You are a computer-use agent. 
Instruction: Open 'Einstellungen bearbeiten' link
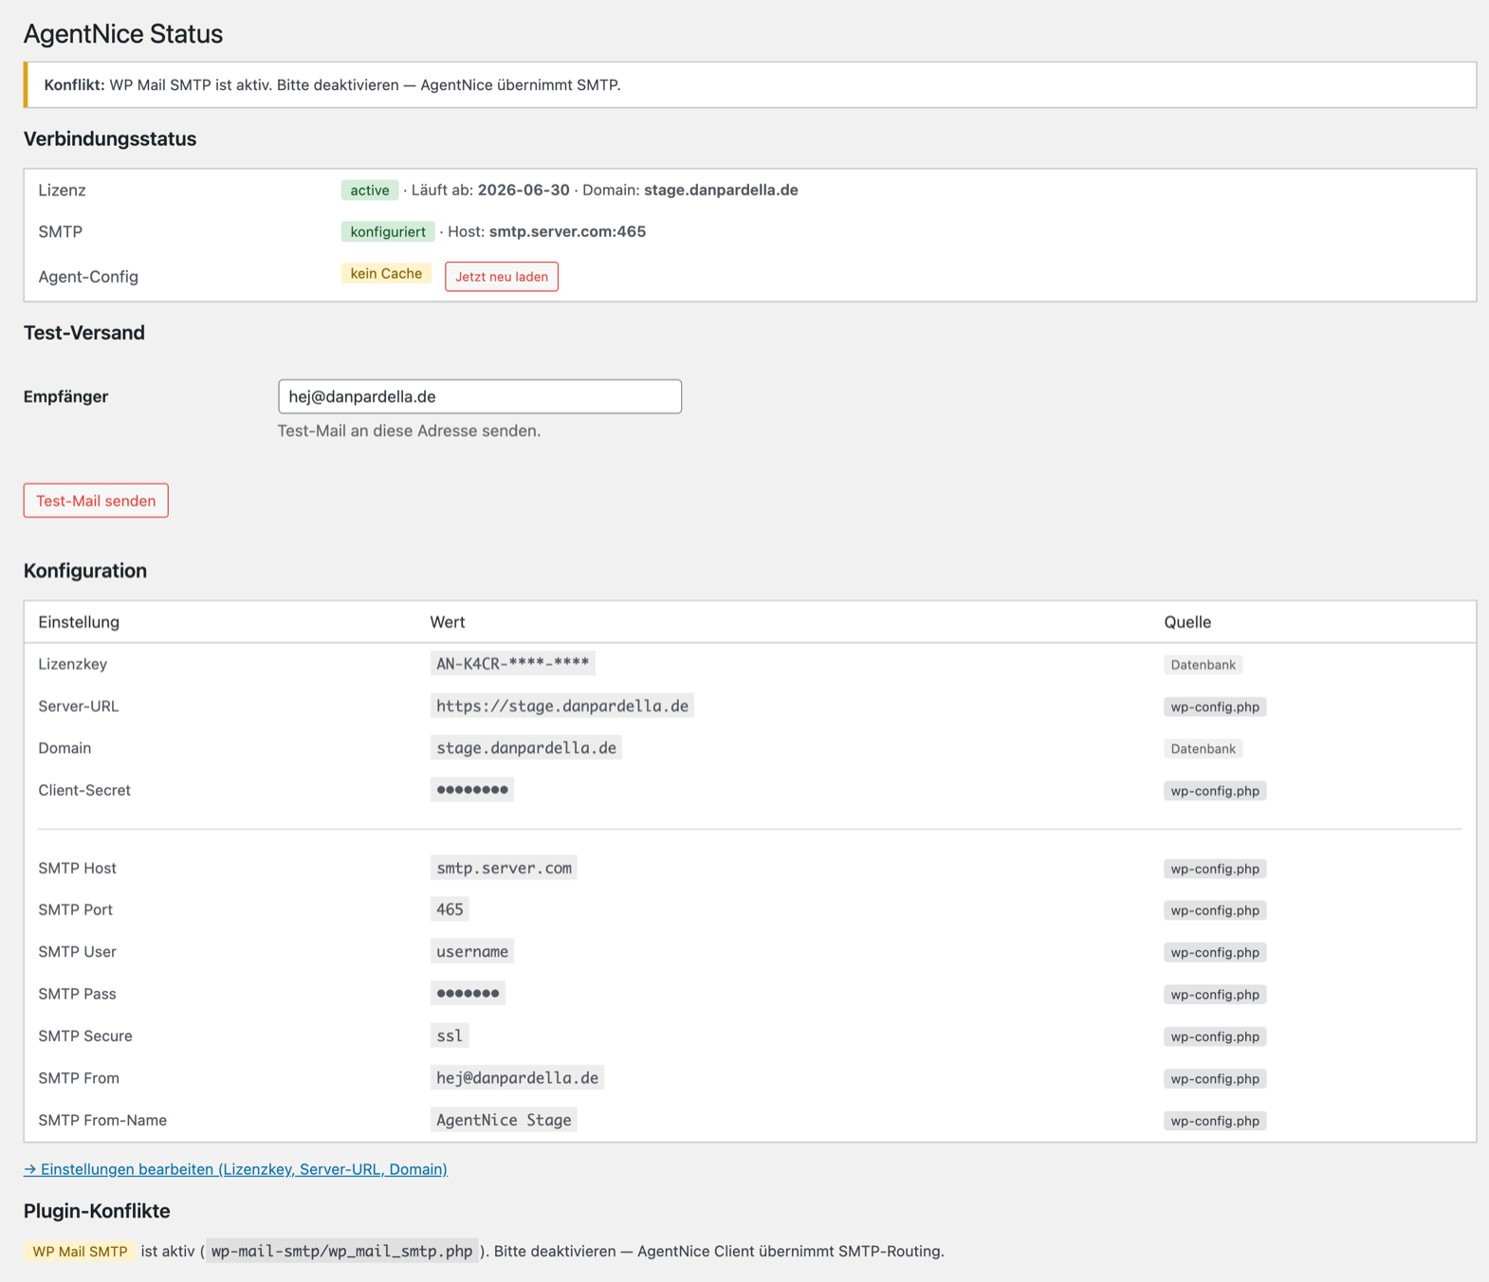(235, 1169)
